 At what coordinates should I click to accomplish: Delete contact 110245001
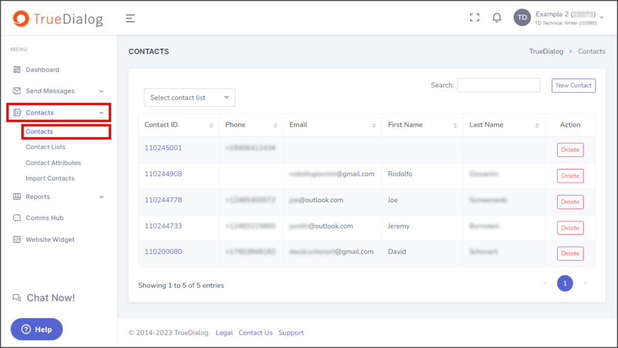(x=570, y=150)
